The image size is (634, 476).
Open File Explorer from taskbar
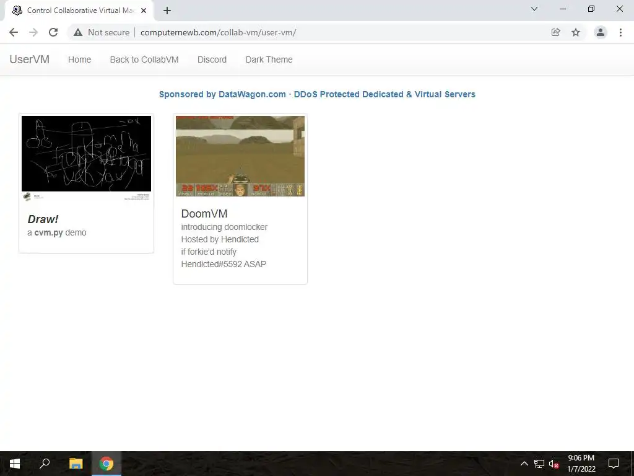pos(76,464)
